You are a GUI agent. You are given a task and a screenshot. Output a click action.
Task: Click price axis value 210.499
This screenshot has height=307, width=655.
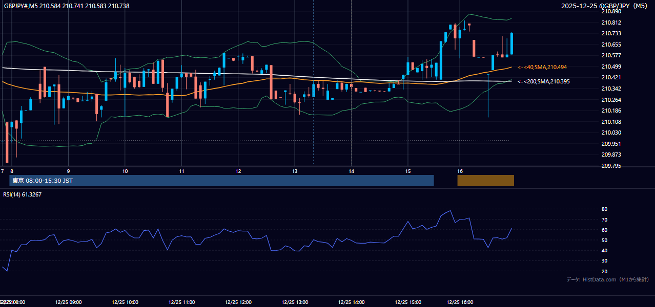click(610, 67)
